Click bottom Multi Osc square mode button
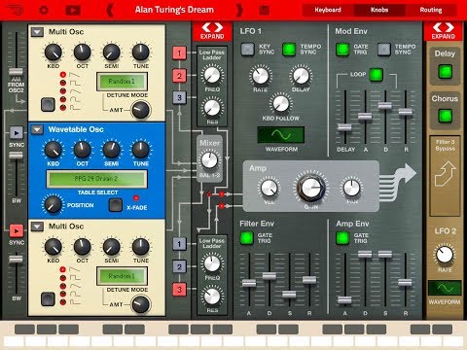This screenshot has width=467, height=350. (48, 298)
